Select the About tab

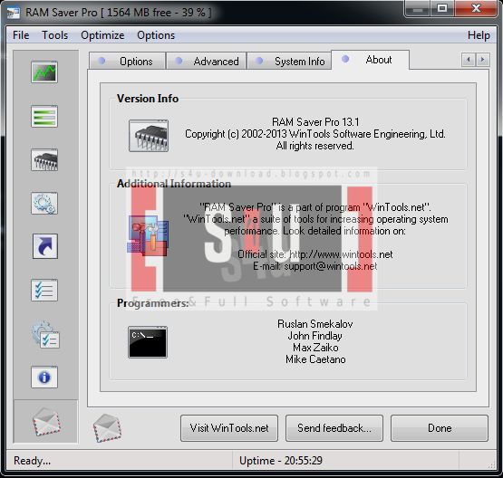tap(370, 60)
